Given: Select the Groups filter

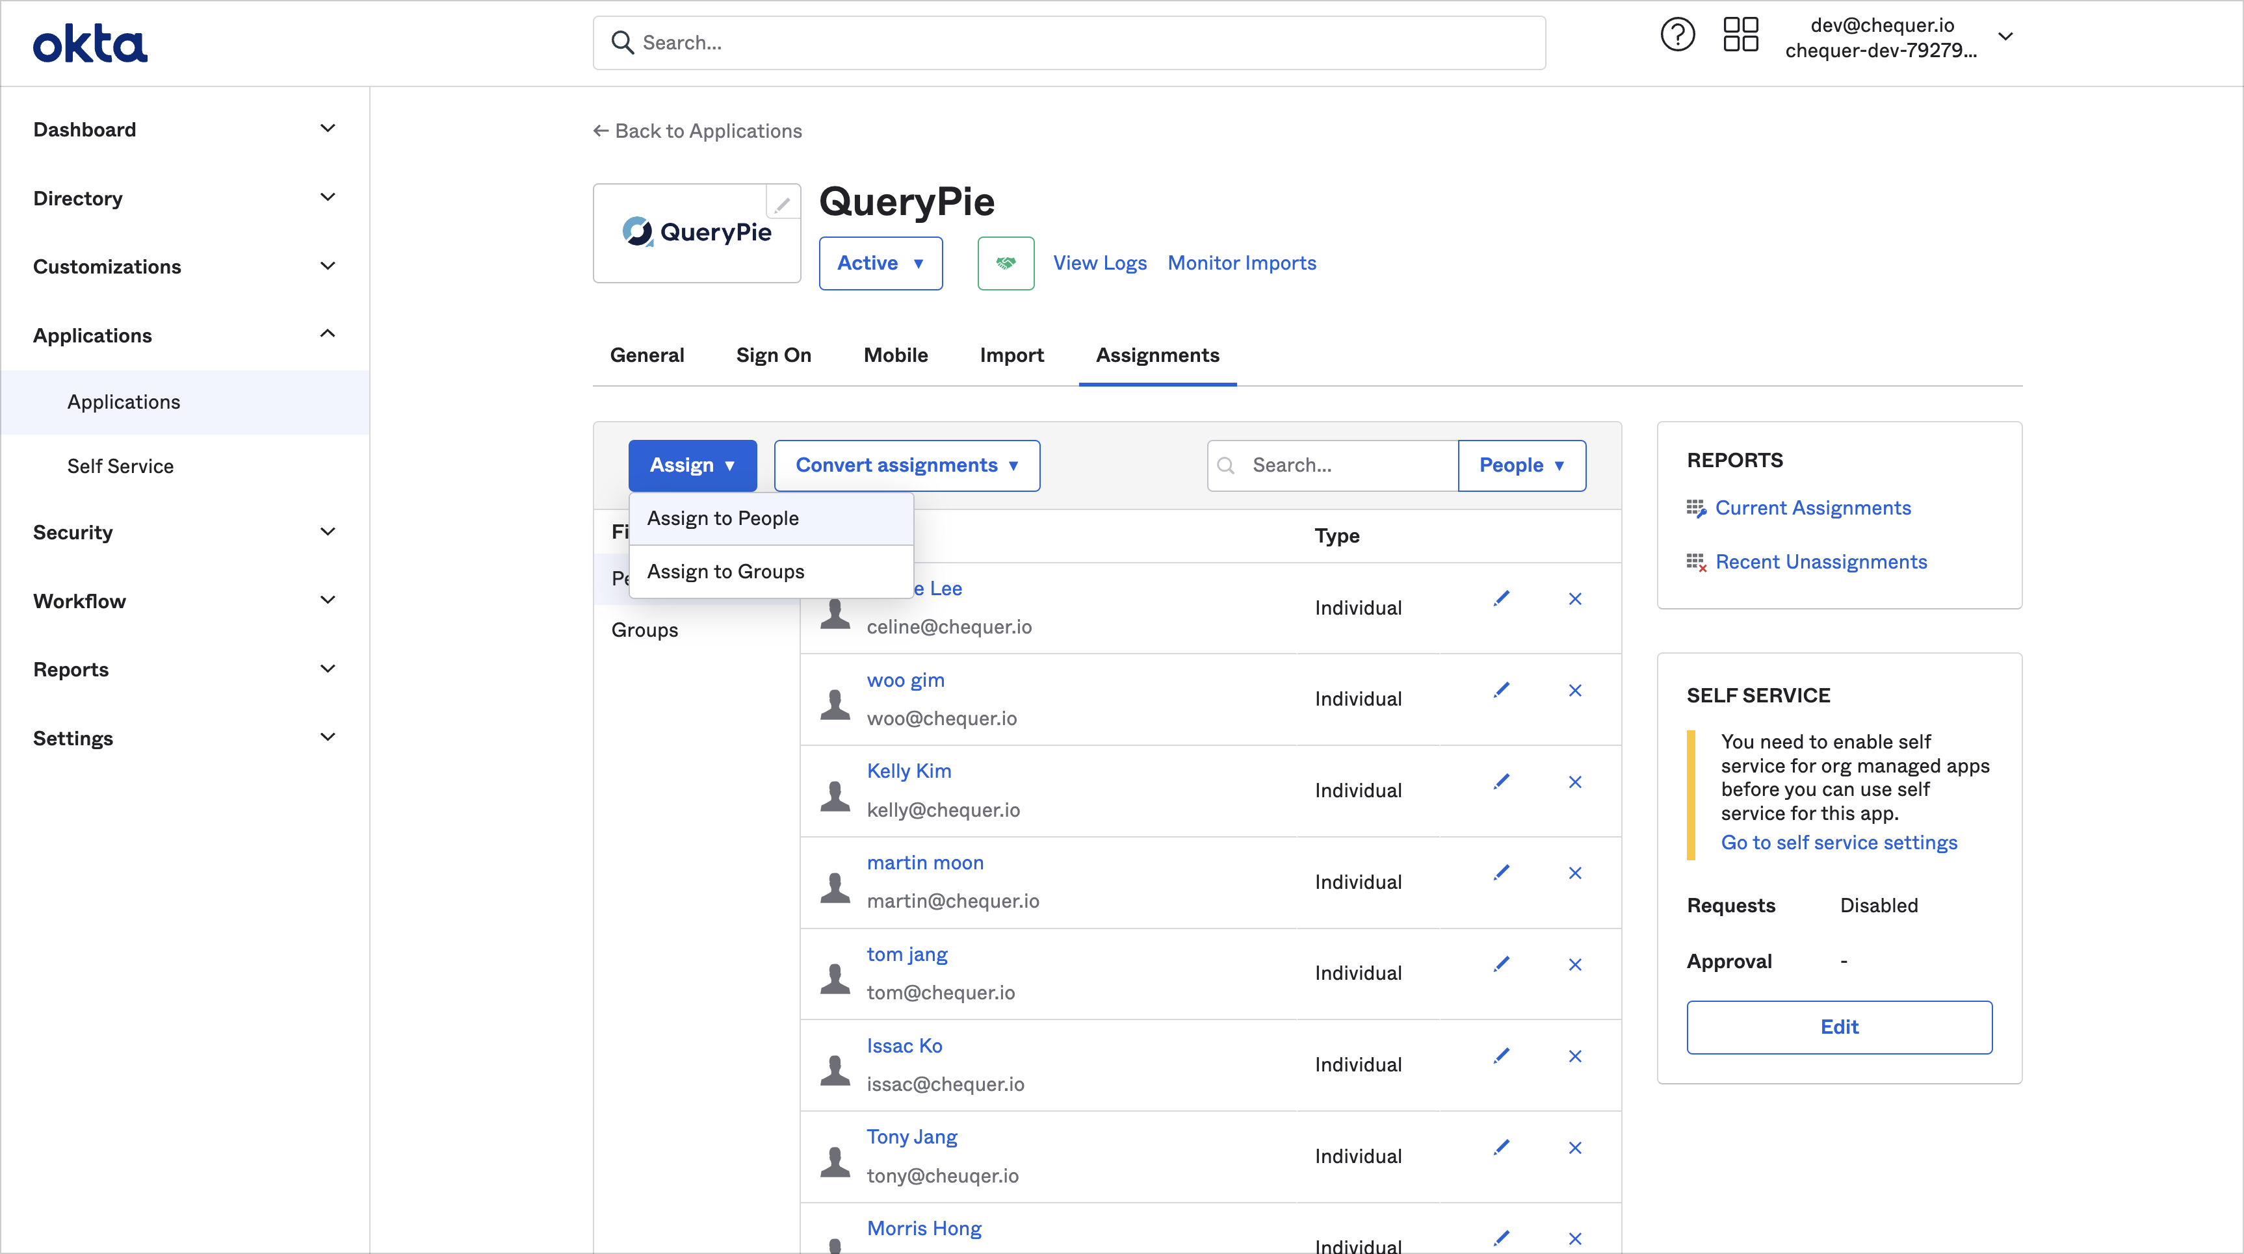Looking at the screenshot, I should (645, 630).
